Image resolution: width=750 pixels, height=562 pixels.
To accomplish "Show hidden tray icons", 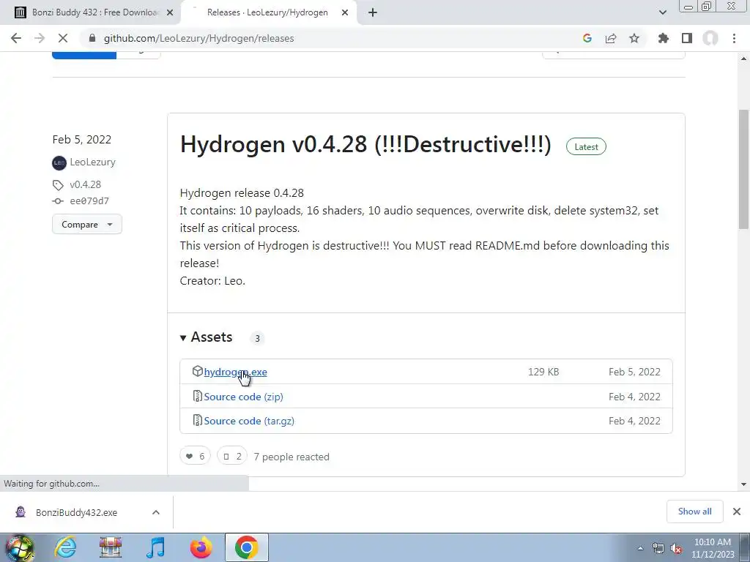I will (640, 548).
